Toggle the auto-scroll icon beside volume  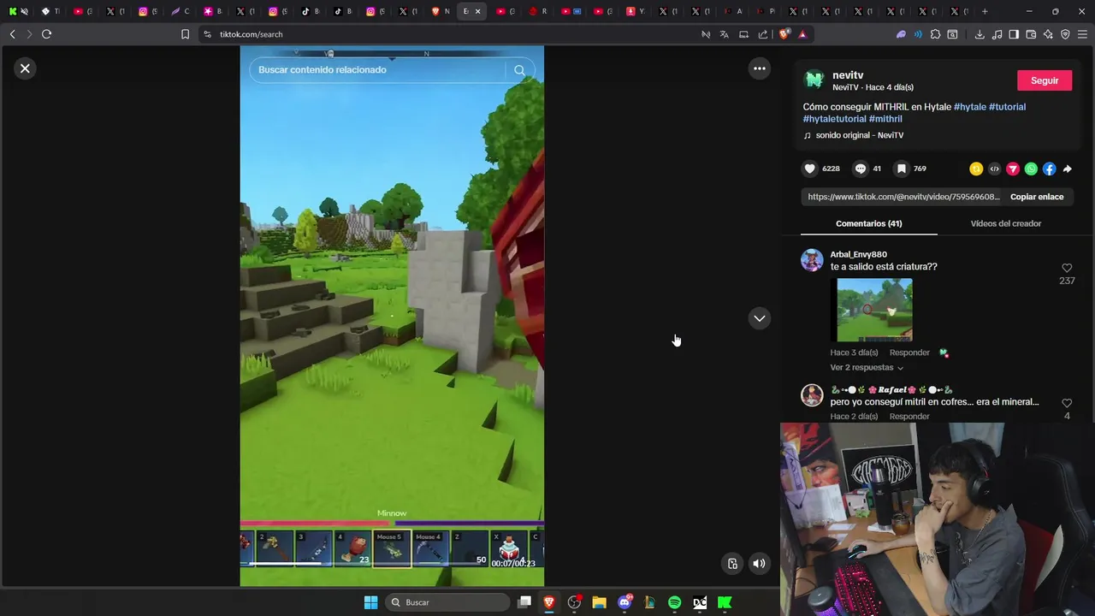[x=732, y=563]
